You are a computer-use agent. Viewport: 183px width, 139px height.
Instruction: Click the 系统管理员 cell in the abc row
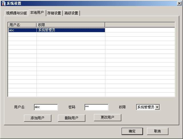tap(71, 30)
